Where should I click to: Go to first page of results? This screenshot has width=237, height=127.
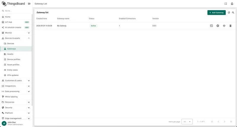[x=212, y=122]
